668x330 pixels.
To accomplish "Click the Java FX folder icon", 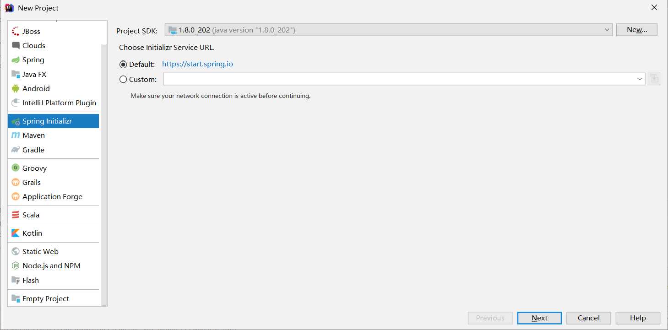I will tap(16, 74).
